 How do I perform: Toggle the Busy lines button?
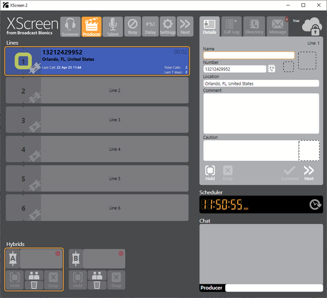[x=132, y=27]
